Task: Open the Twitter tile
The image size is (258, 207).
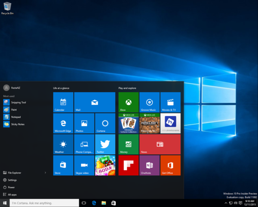Action: click(105, 144)
